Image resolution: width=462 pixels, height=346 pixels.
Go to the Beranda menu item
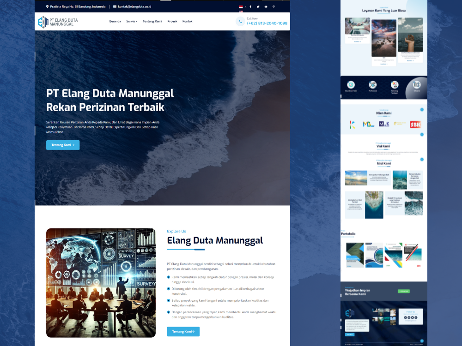115,21
